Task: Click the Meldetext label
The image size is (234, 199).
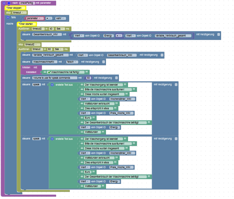Action: click(x=31, y=72)
